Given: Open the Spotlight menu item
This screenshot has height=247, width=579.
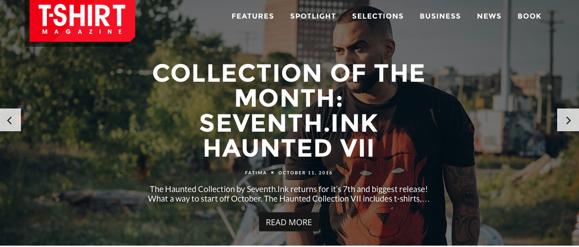Looking at the screenshot, I should (x=313, y=16).
